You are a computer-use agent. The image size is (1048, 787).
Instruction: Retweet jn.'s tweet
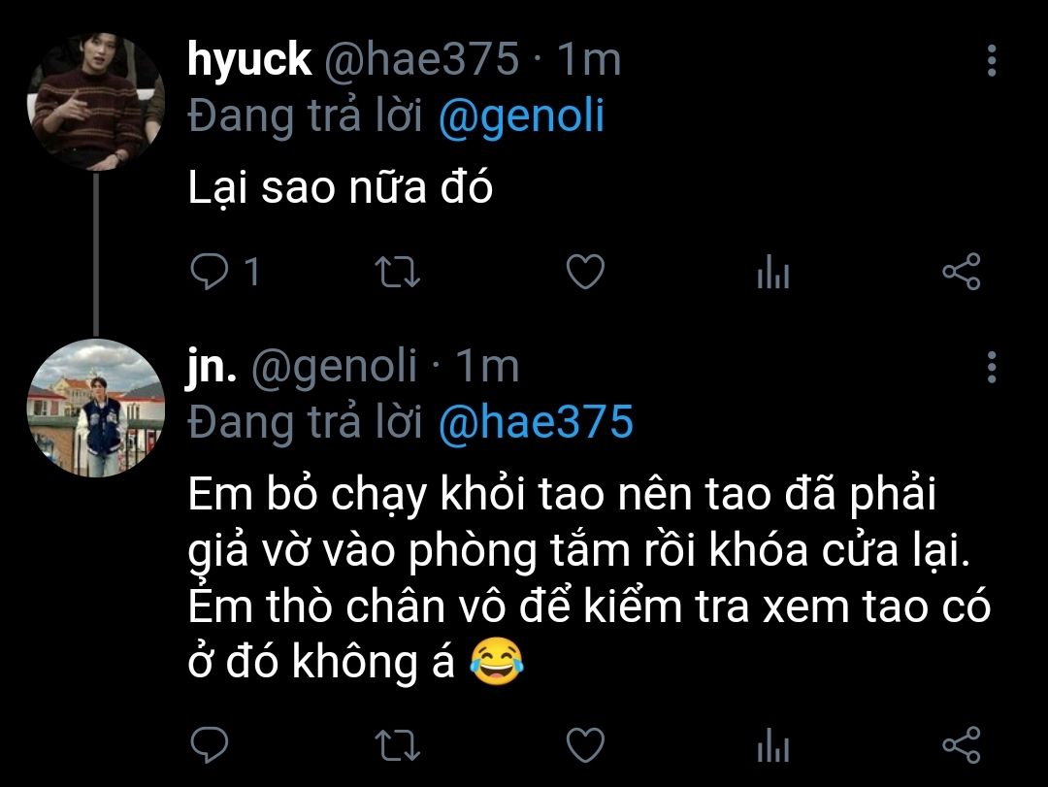(397, 745)
